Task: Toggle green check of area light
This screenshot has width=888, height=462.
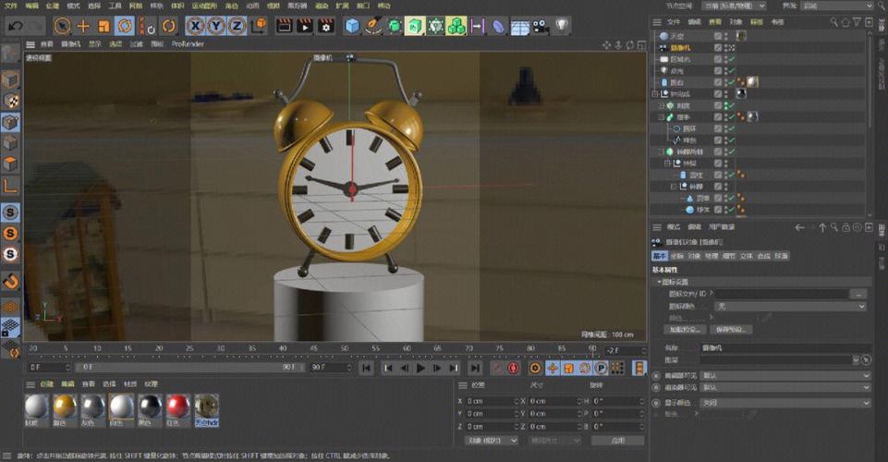Action: point(732,59)
